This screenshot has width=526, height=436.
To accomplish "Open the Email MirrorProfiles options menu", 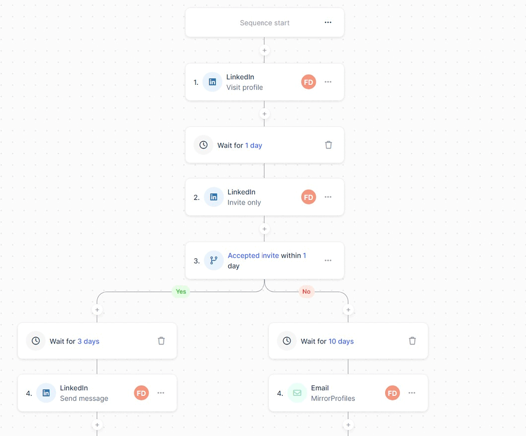I will pos(412,393).
